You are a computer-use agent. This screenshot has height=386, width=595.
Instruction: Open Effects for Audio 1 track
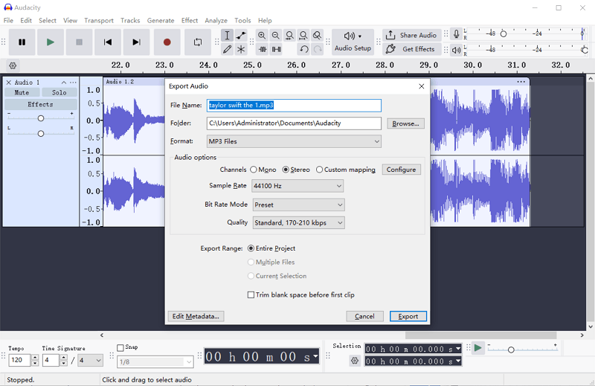[x=41, y=104]
